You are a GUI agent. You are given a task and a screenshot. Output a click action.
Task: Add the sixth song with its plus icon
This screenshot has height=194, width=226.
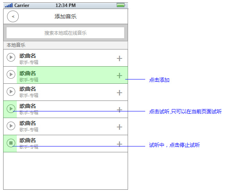tap(119, 144)
